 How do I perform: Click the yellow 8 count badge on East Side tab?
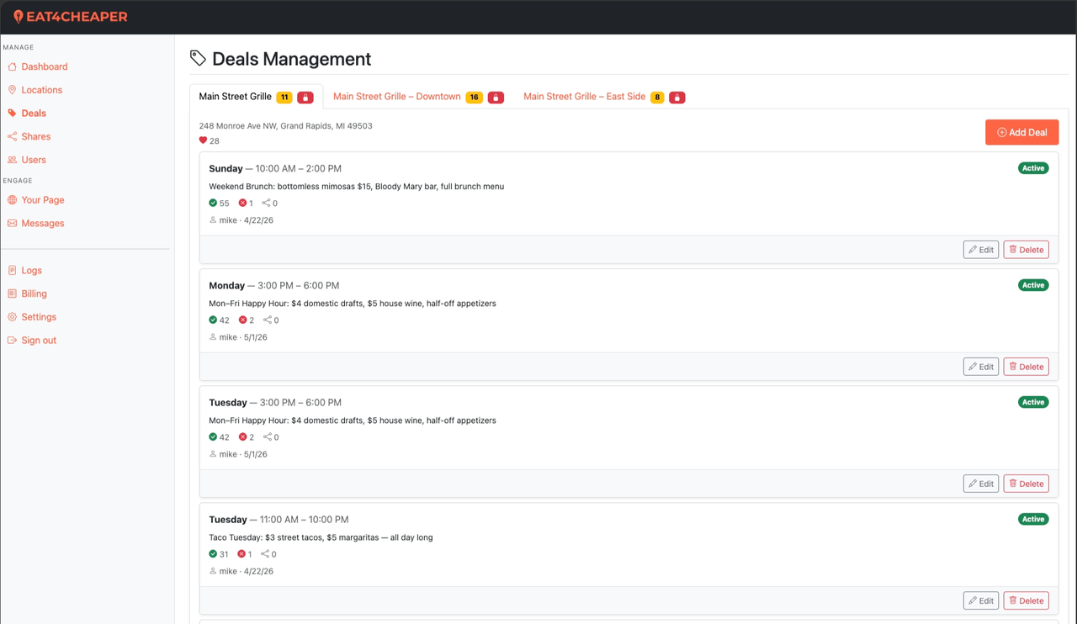(x=657, y=98)
